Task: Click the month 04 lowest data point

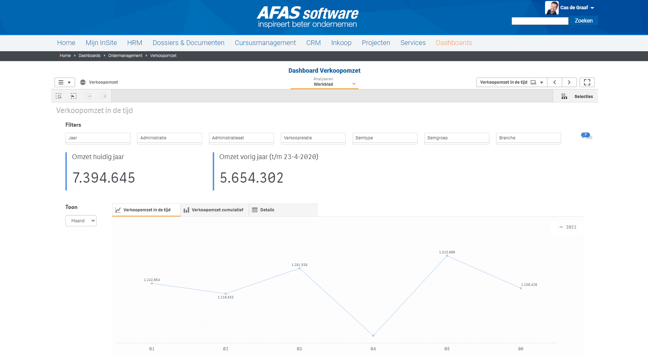Action: point(373,335)
